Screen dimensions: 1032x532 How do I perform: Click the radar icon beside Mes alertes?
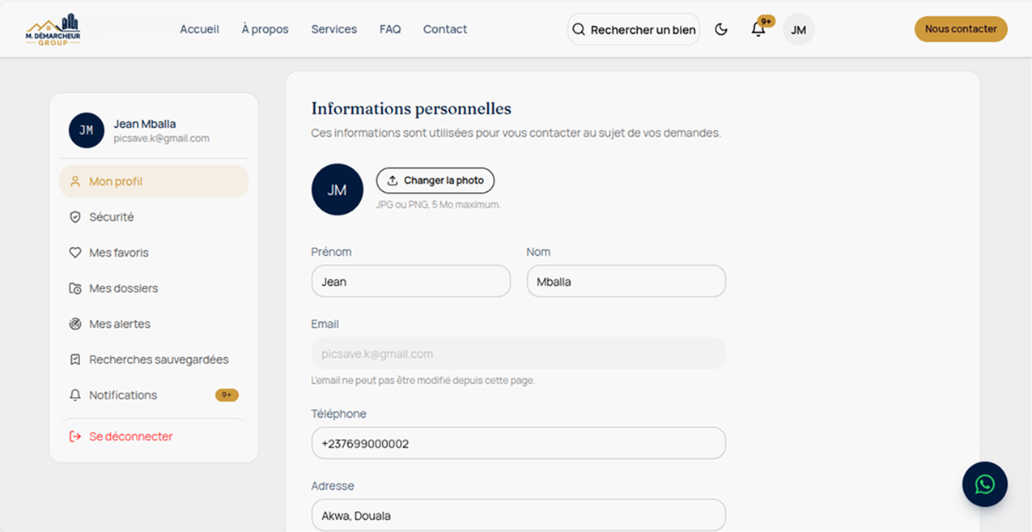[75, 324]
